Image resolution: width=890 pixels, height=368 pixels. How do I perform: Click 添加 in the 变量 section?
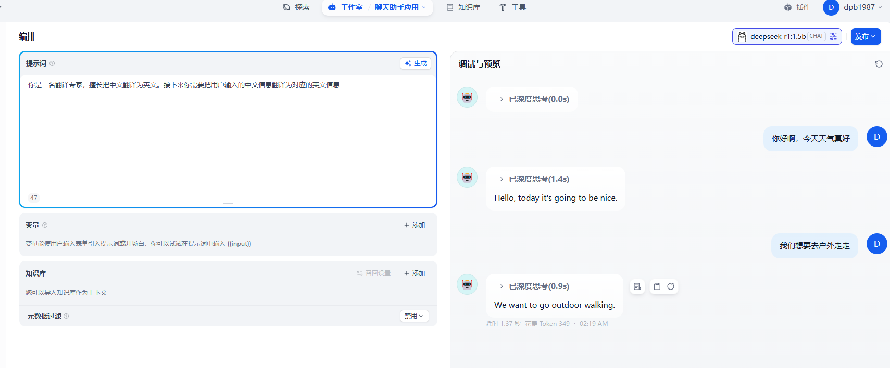pos(415,225)
